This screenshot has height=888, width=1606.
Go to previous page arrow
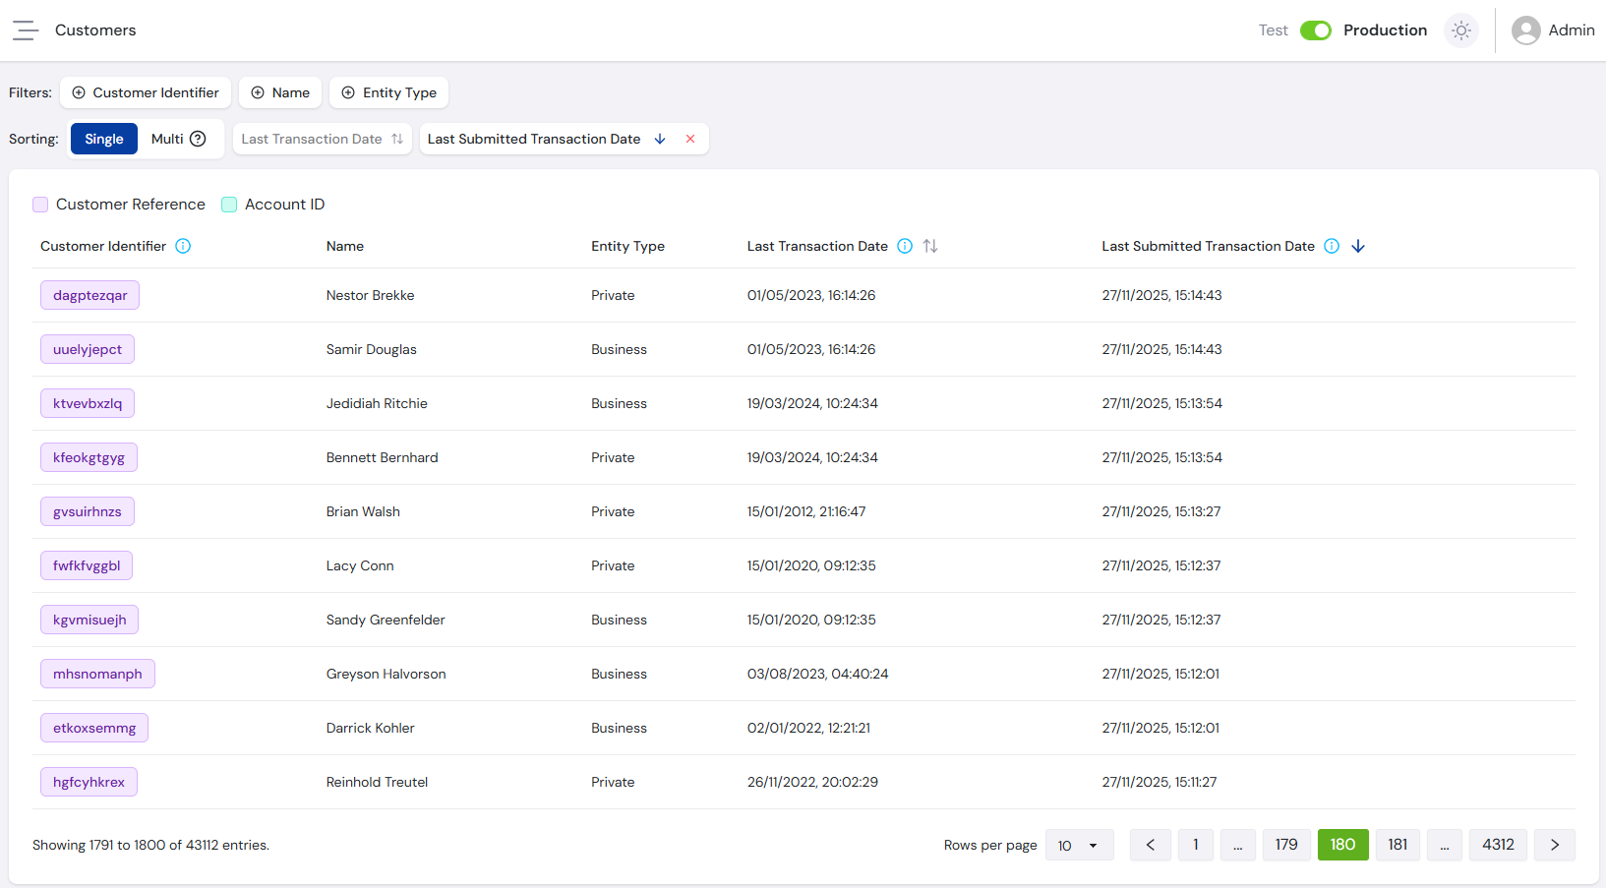click(1151, 845)
